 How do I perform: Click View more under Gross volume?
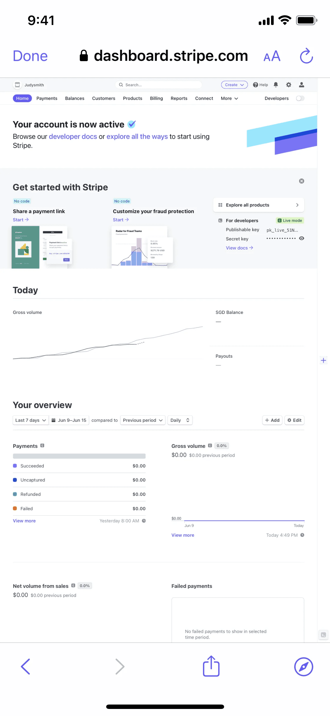(183, 535)
